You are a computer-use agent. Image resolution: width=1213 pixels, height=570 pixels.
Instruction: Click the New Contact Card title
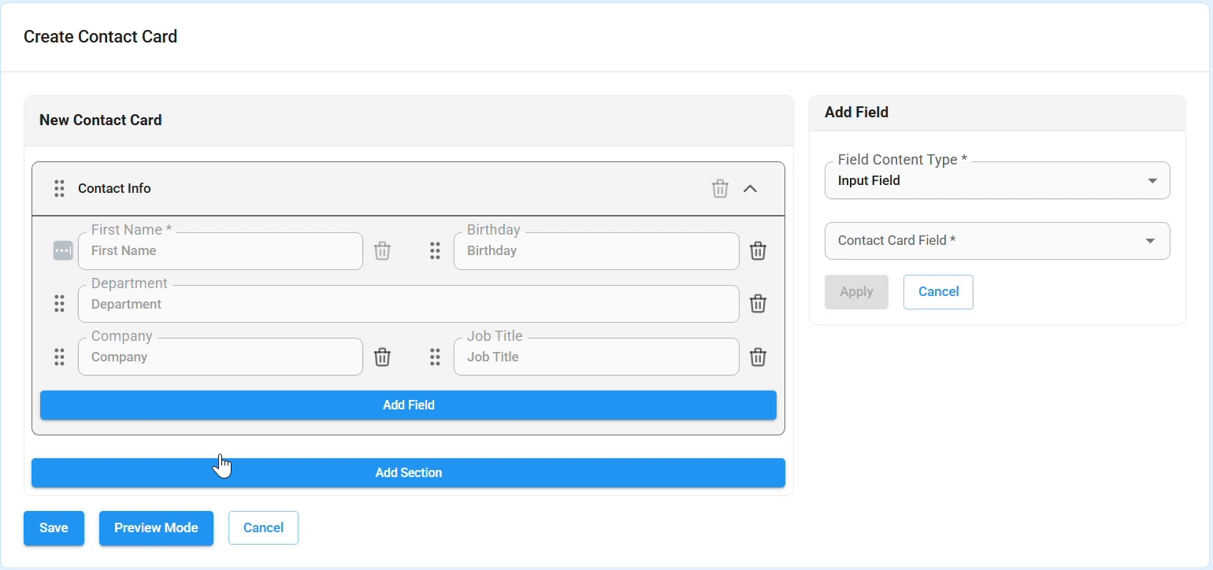point(101,120)
